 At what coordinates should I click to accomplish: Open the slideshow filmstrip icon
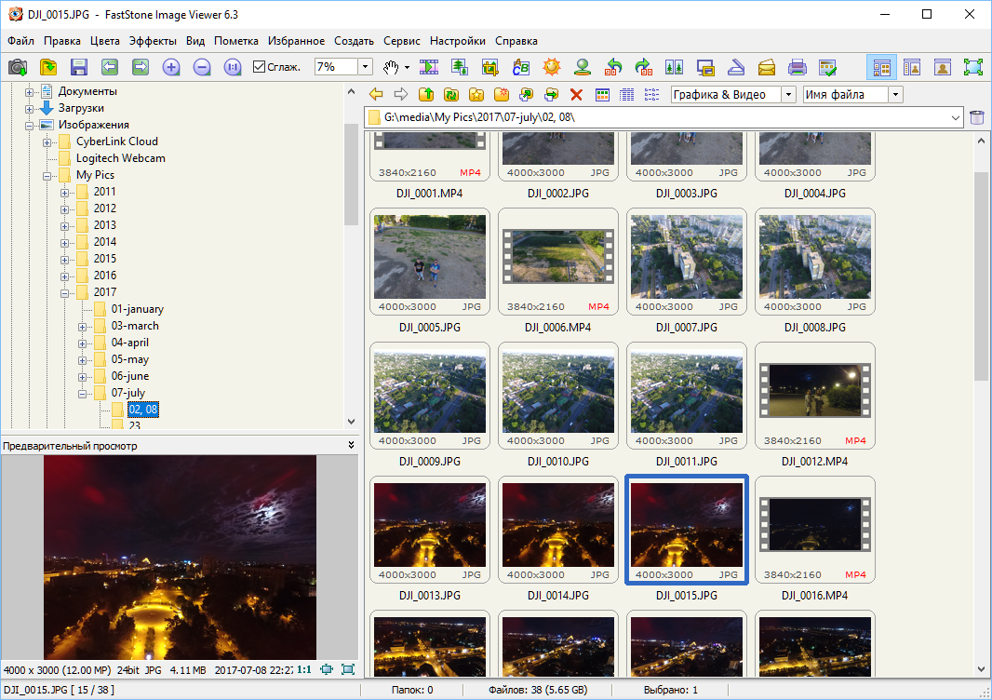429,67
